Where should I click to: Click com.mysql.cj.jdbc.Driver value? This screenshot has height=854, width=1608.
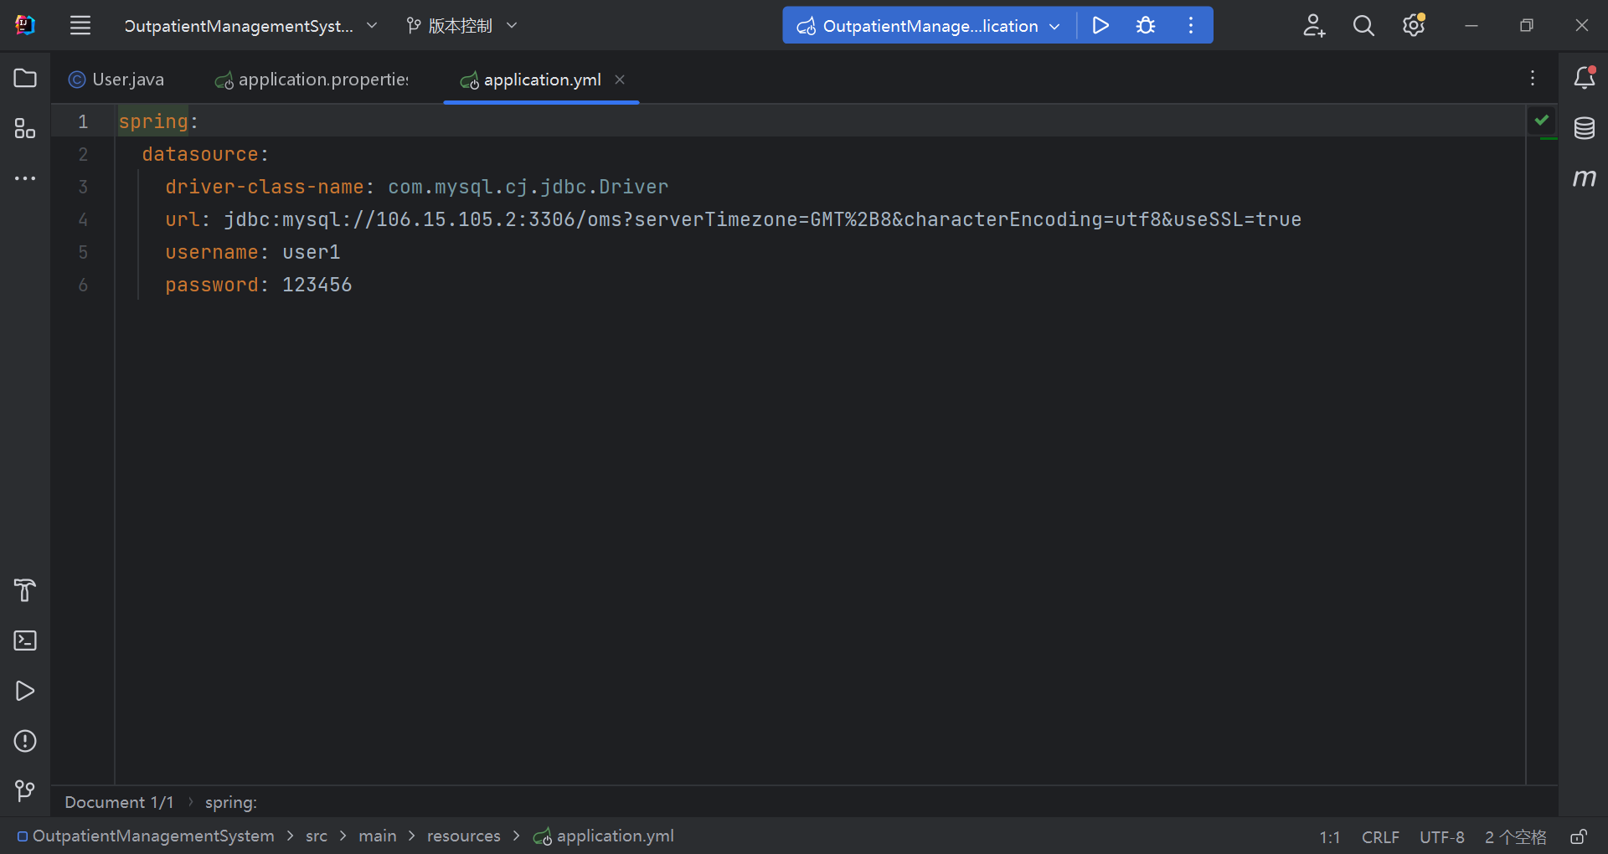click(x=528, y=187)
